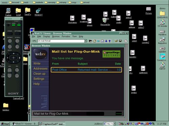Click the center select button on remote
The width and height of the screenshot is (169, 126).
tap(14, 58)
